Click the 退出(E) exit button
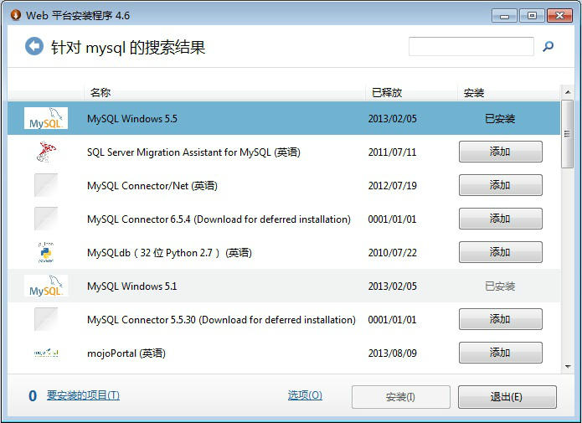The height and width of the screenshot is (423, 582). [507, 397]
